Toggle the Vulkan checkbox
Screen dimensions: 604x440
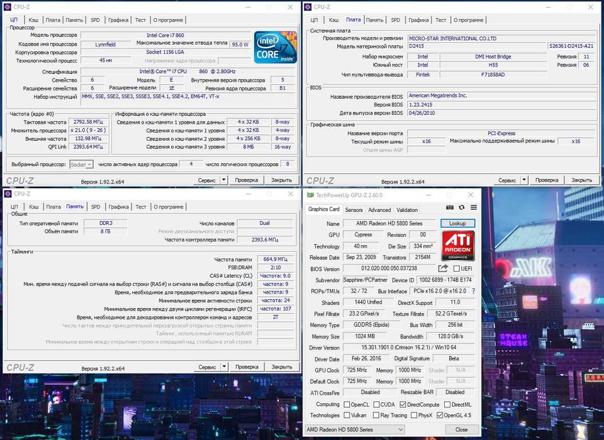(347, 415)
